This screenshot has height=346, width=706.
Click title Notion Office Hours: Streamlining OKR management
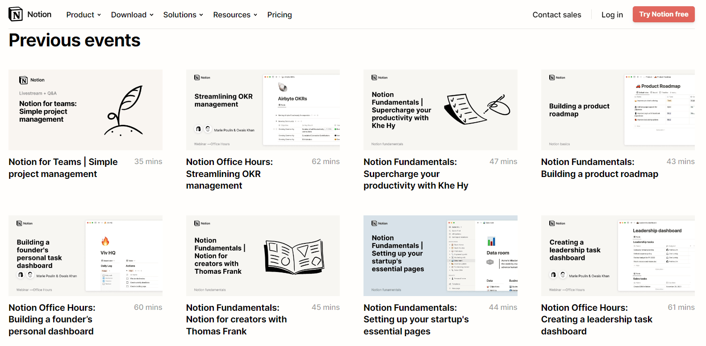[x=230, y=174]
